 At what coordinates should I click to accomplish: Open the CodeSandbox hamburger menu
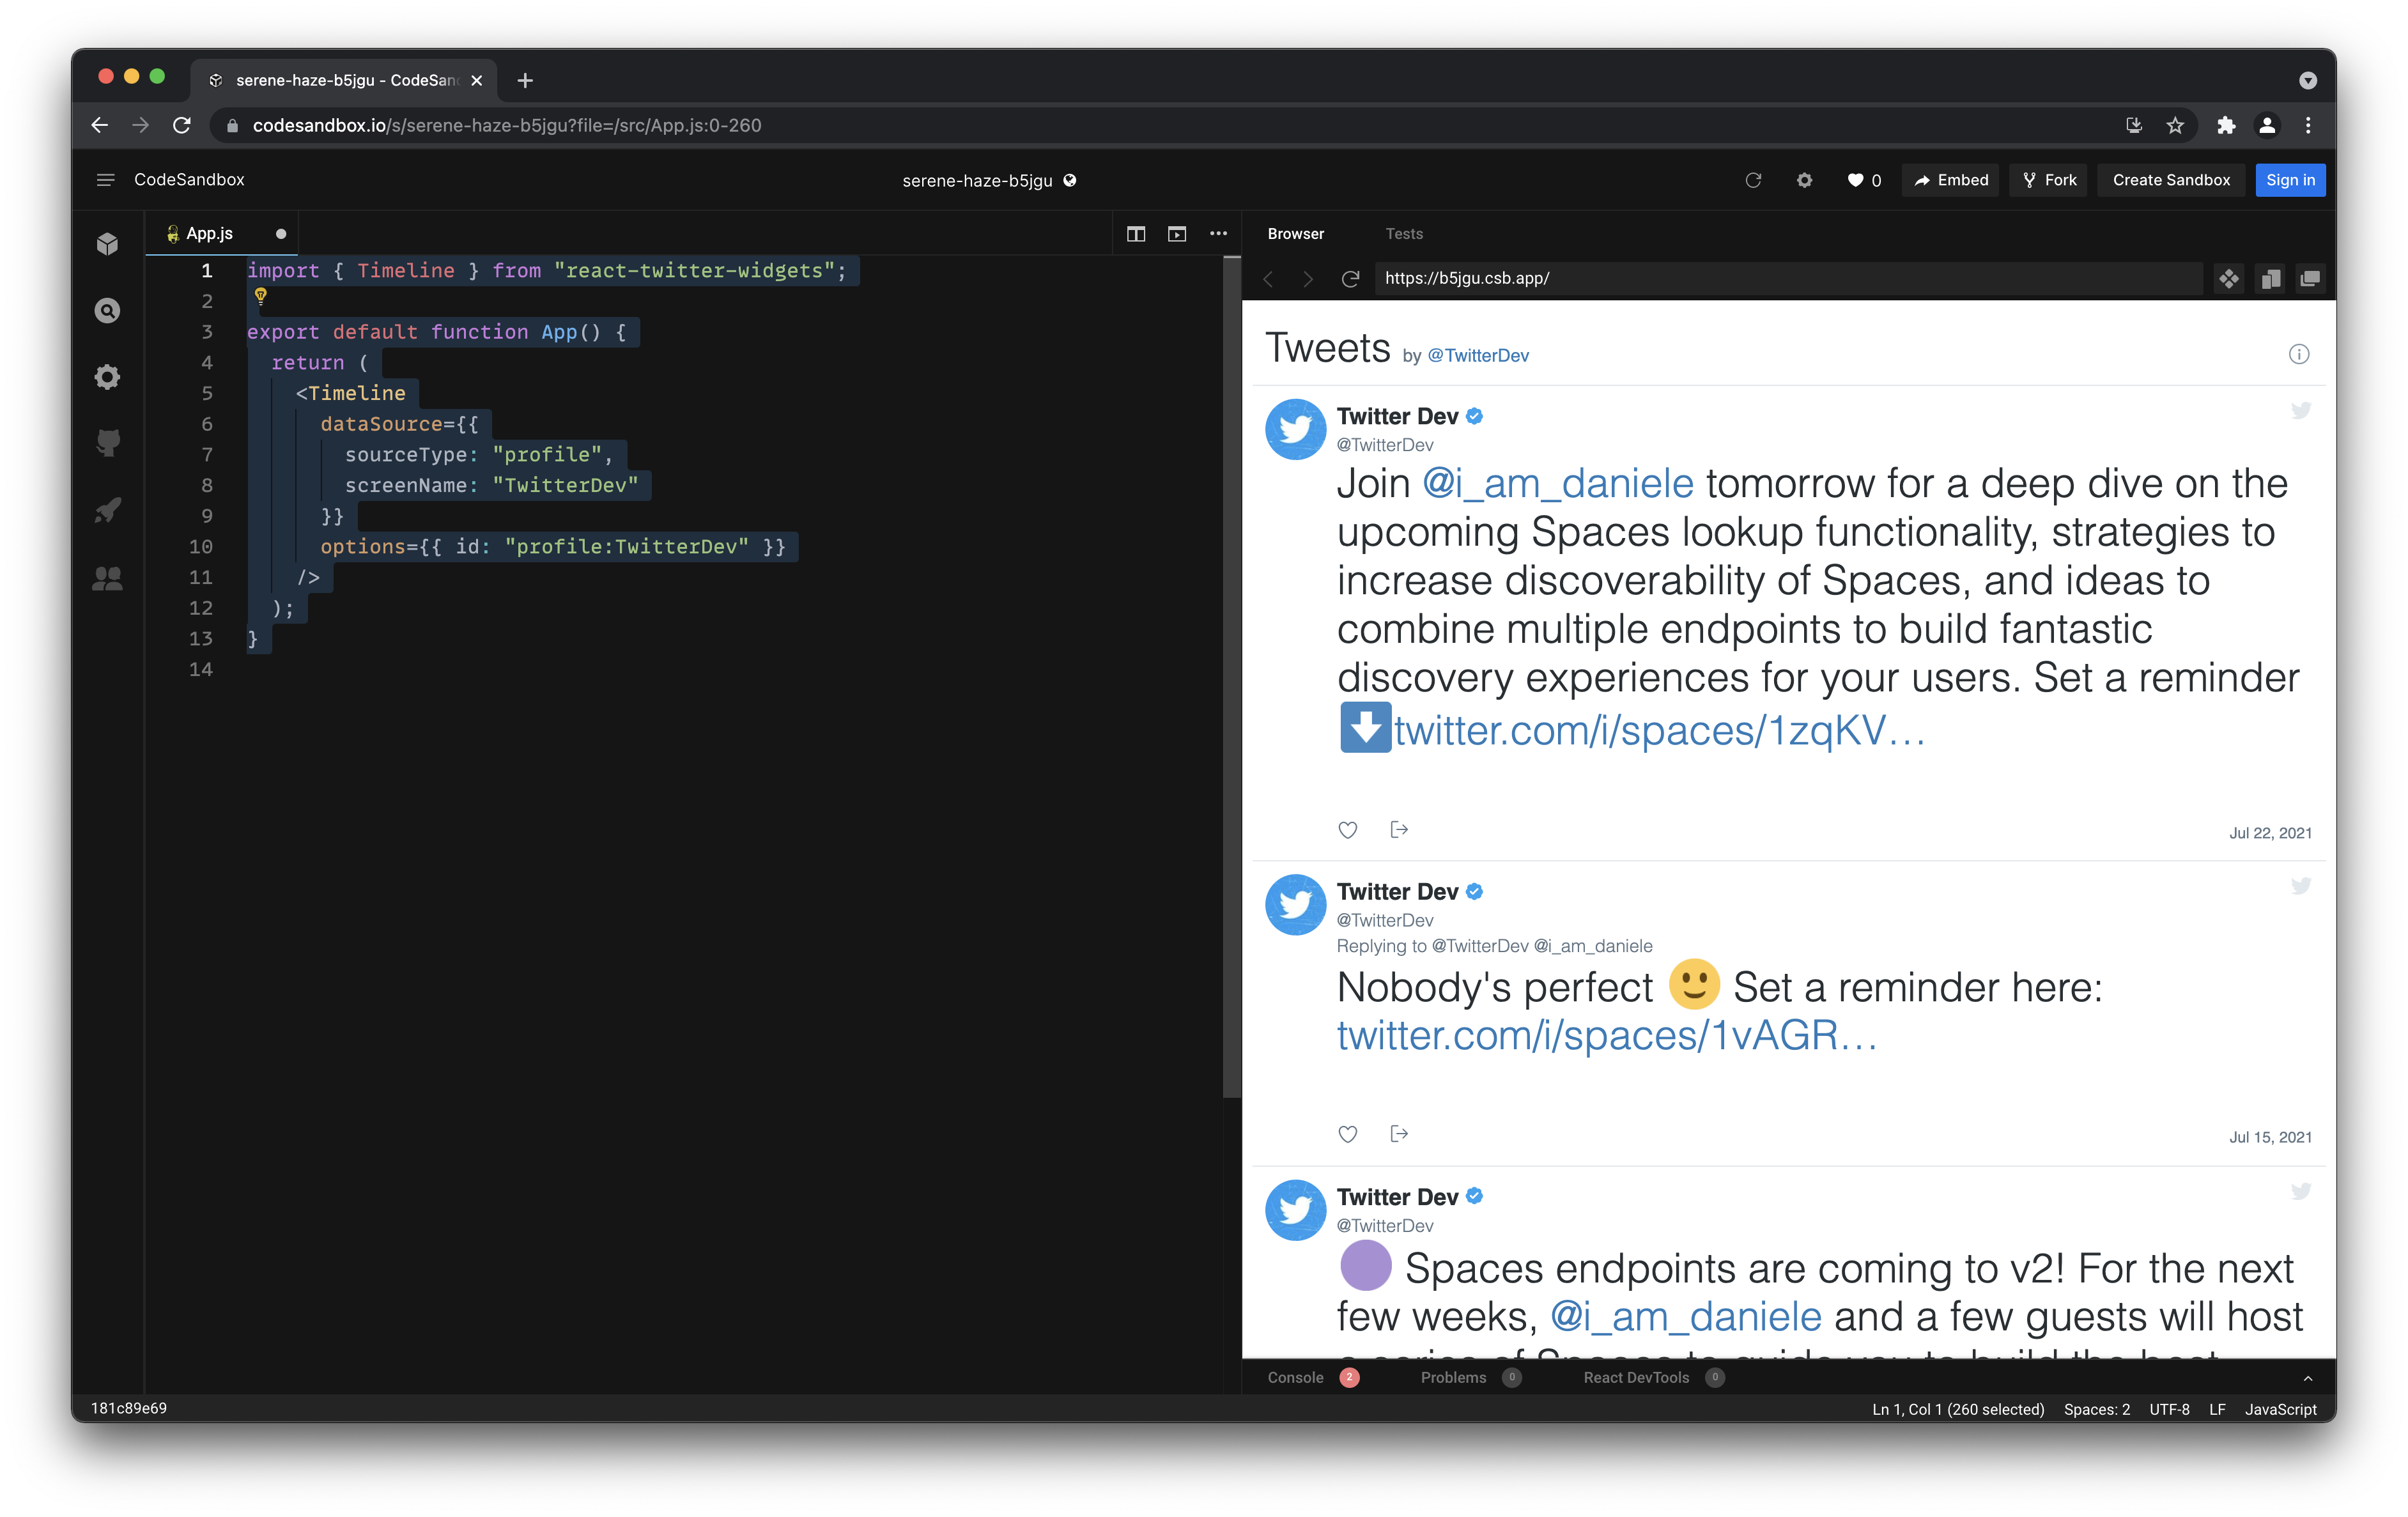[x=105, y=180]
